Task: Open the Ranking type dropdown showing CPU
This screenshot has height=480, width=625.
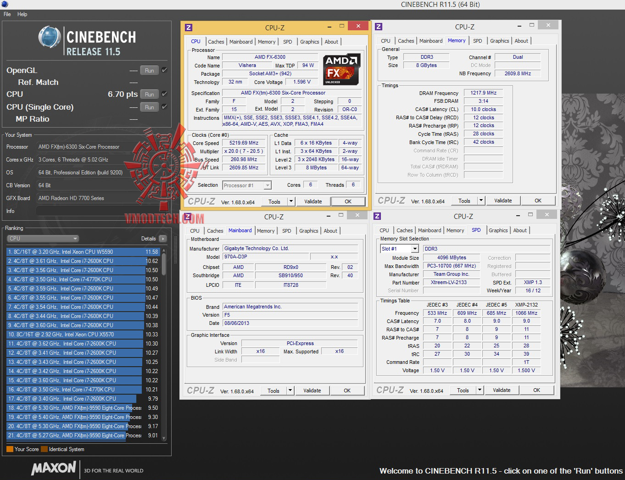Action: coord(43,239)
